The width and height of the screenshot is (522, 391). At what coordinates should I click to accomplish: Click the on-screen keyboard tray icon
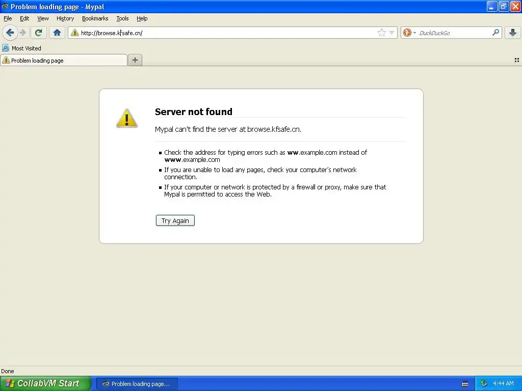465,384
